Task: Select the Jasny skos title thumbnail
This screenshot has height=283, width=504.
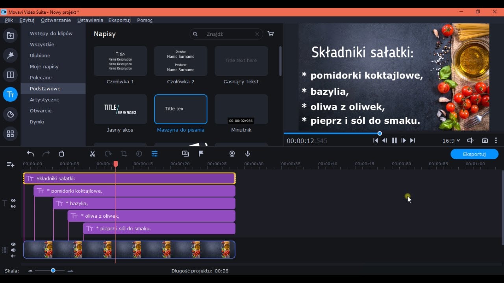Action: 120,109
